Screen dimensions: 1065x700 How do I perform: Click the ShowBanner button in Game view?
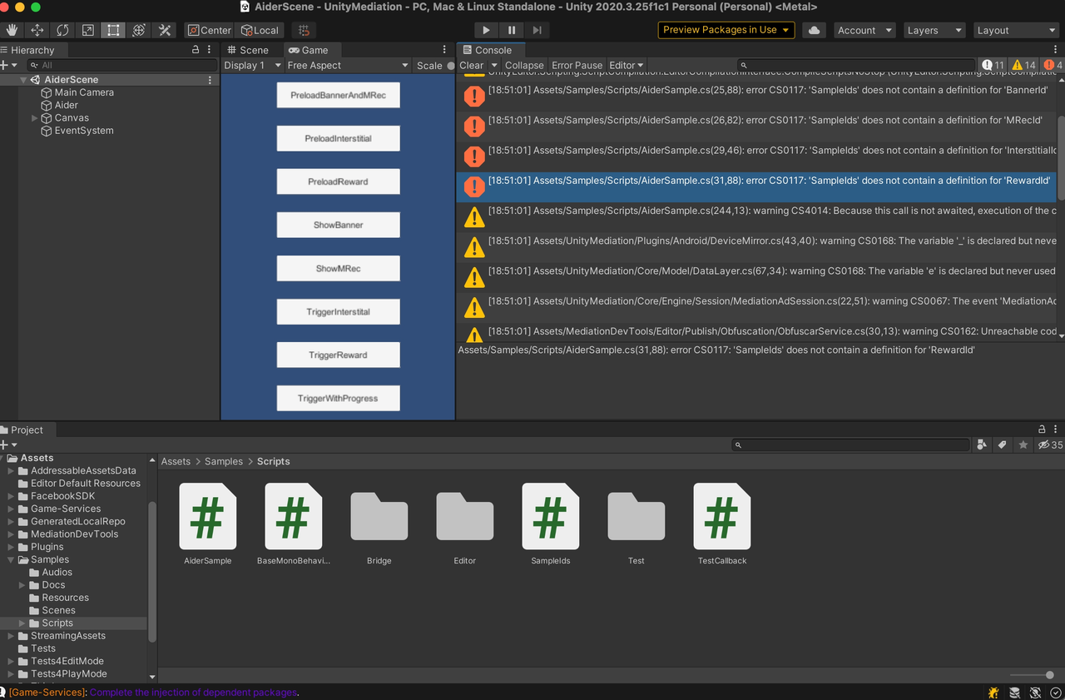point(338,225)
